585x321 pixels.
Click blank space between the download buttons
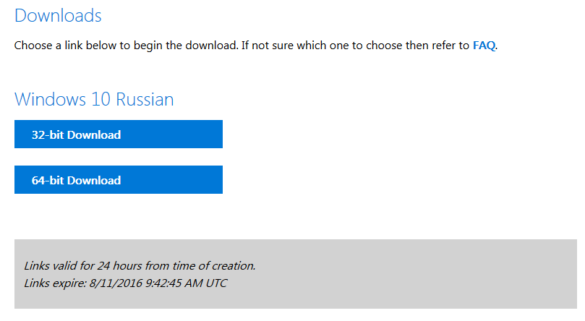(118, 157)
